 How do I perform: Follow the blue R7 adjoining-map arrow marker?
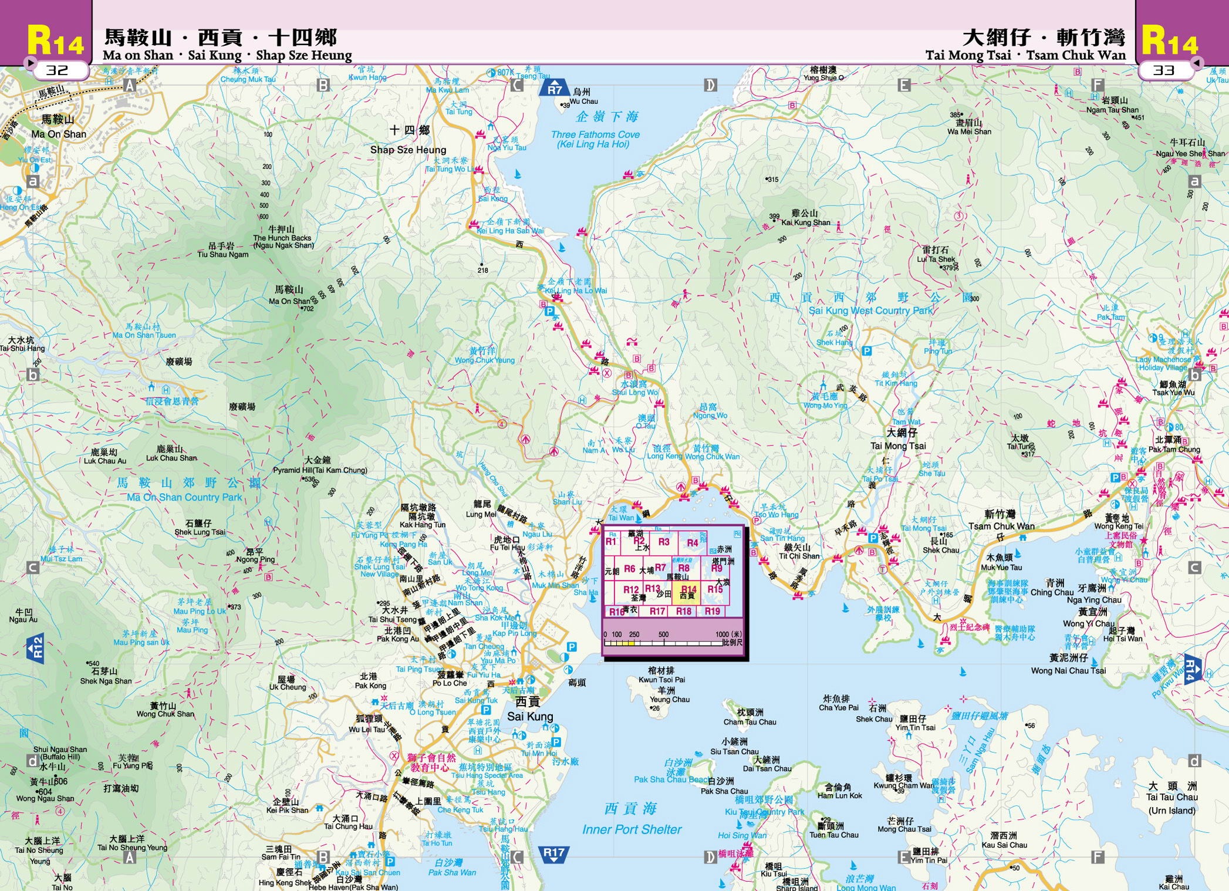click(x=554, y=89)
